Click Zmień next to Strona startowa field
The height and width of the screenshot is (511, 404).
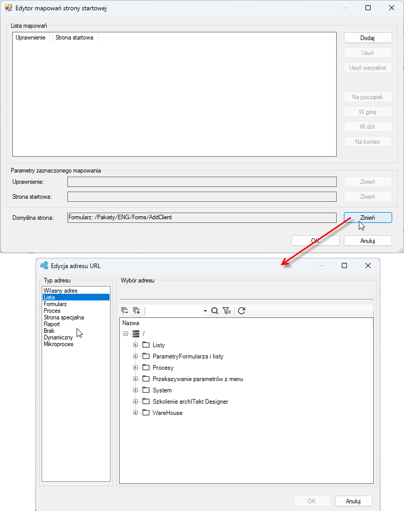tap(368, 197)
